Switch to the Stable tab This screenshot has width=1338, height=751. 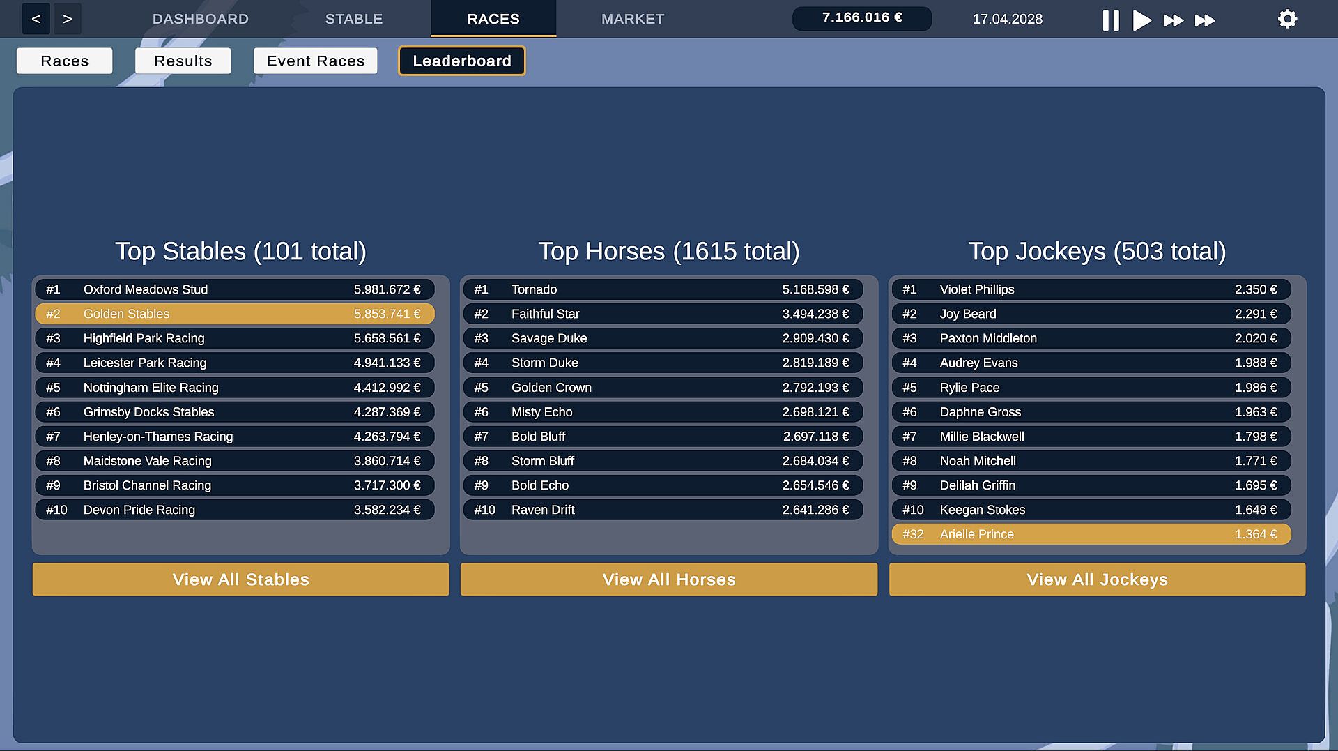pyautogui.click(x=354, y=19)
